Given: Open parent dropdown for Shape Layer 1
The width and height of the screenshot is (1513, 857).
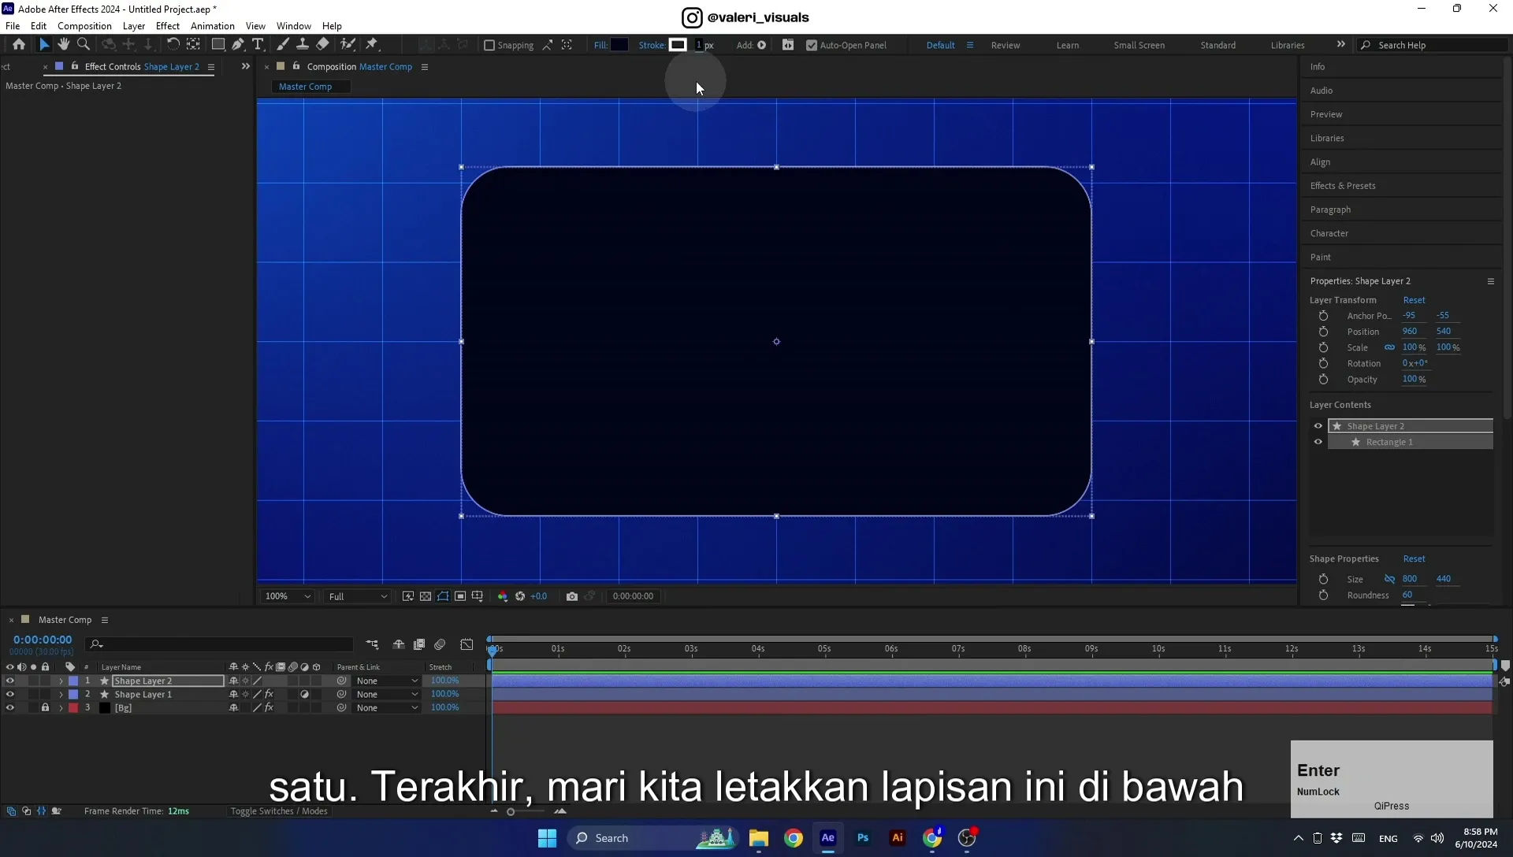Looking at the screenshot, I should pyautogui.click(x=386, y=694).
